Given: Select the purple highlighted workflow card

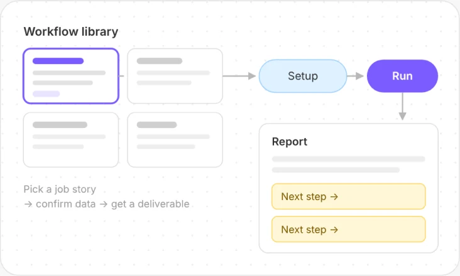Looking at the screenshot, I should [71, 76].
